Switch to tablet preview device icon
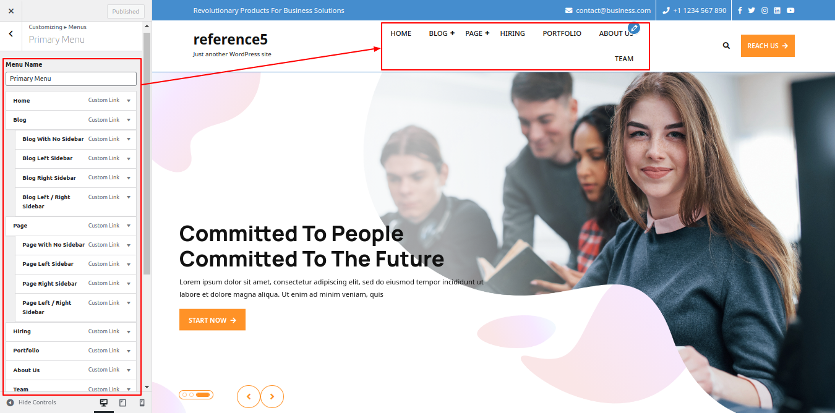This screenshot has width=835, height=413. coord(122,402)
